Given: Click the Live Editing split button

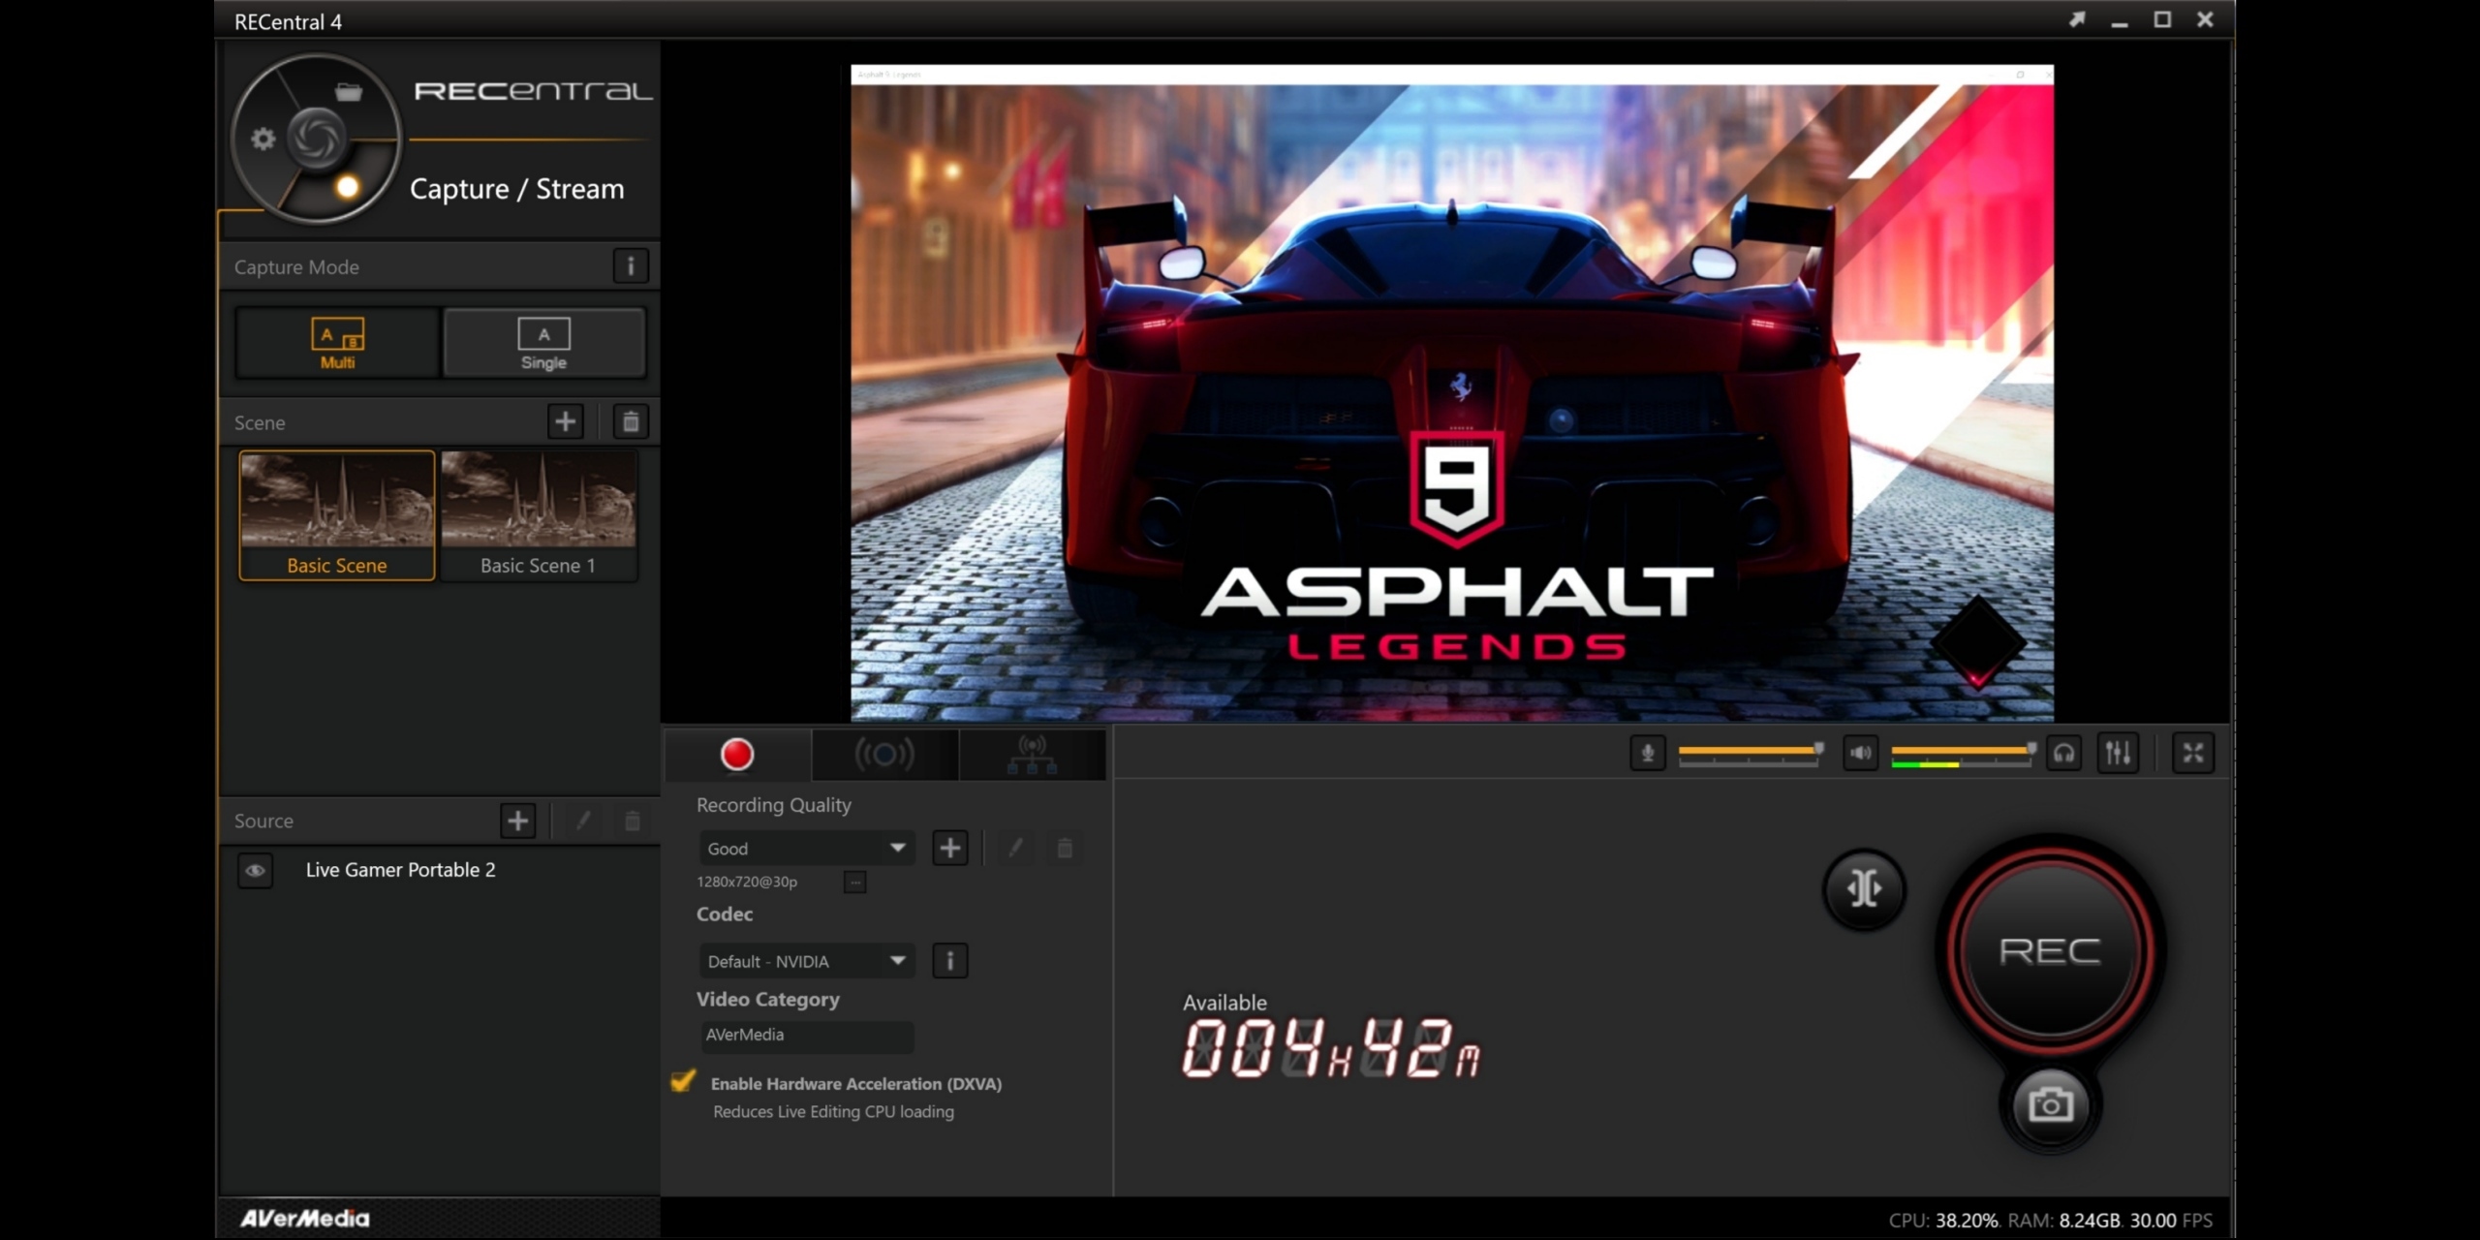Looking at the screenshot, I should tap(1865, 888).
